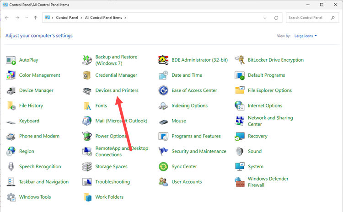Open the Storage Spaces icon
Viewport: 343px width, 212px height.
click(87, 167)
